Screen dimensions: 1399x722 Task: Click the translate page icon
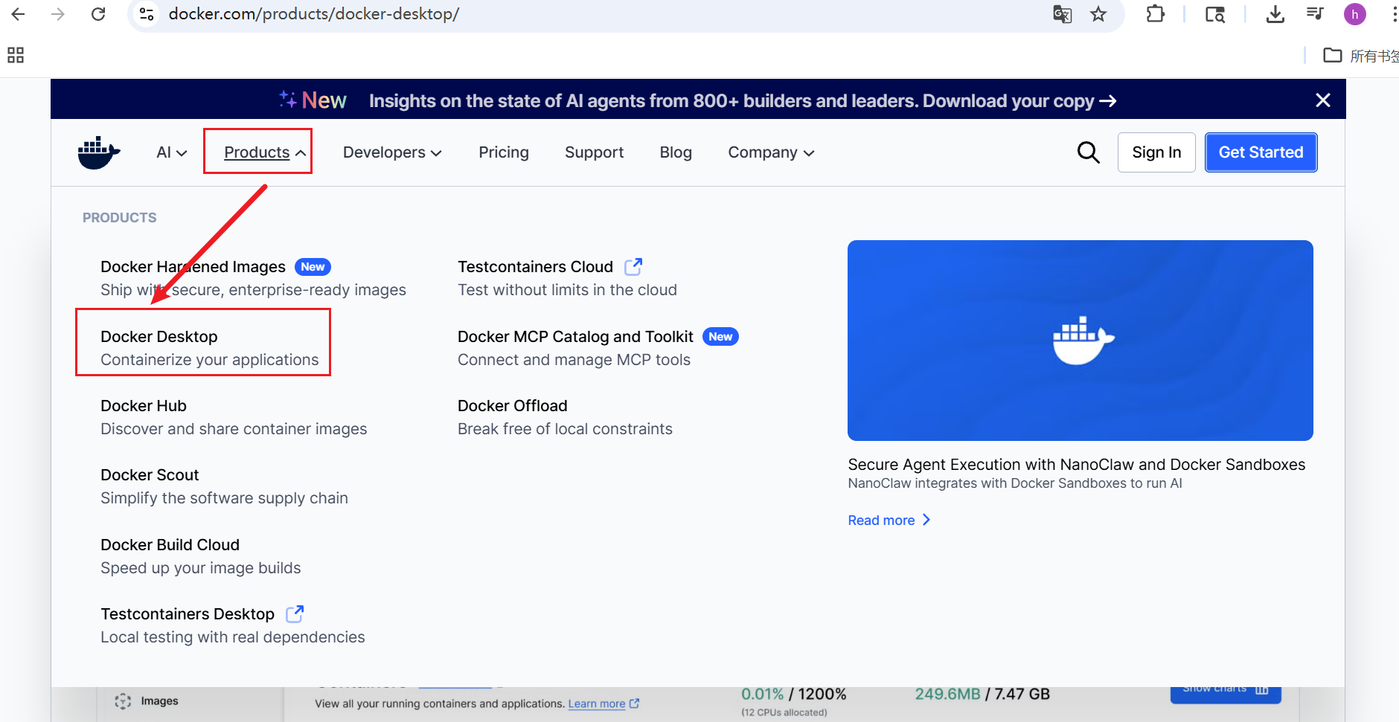pos(1062,14)
